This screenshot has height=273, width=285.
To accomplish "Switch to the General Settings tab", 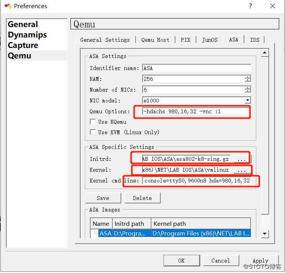I will click(x=105, y=40).
